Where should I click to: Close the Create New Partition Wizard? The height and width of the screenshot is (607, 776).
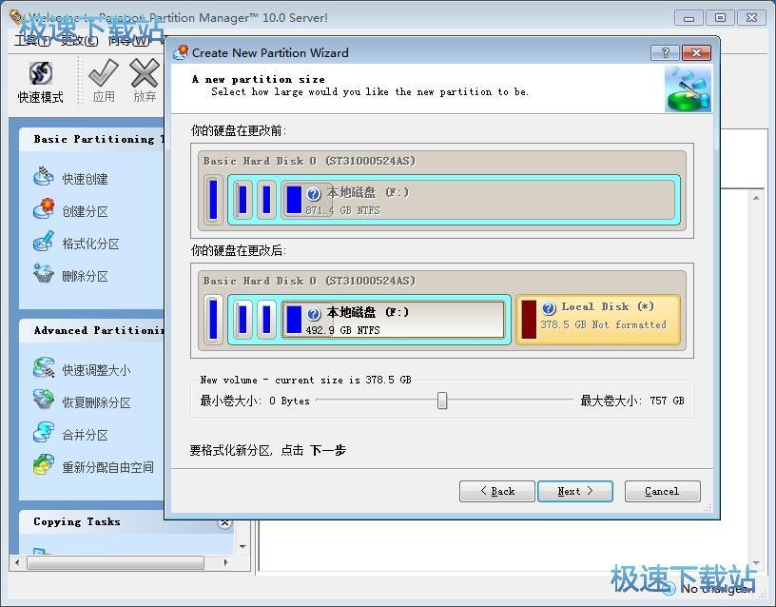[696, 52]
